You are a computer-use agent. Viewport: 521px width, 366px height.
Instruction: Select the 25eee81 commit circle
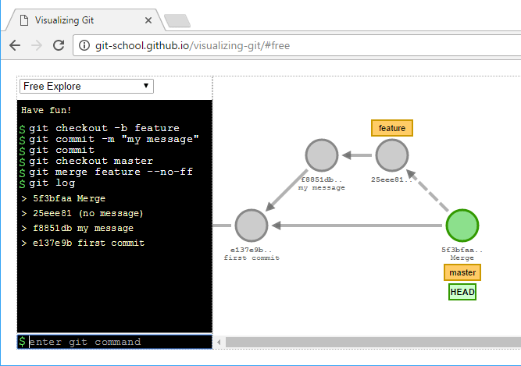392,155
